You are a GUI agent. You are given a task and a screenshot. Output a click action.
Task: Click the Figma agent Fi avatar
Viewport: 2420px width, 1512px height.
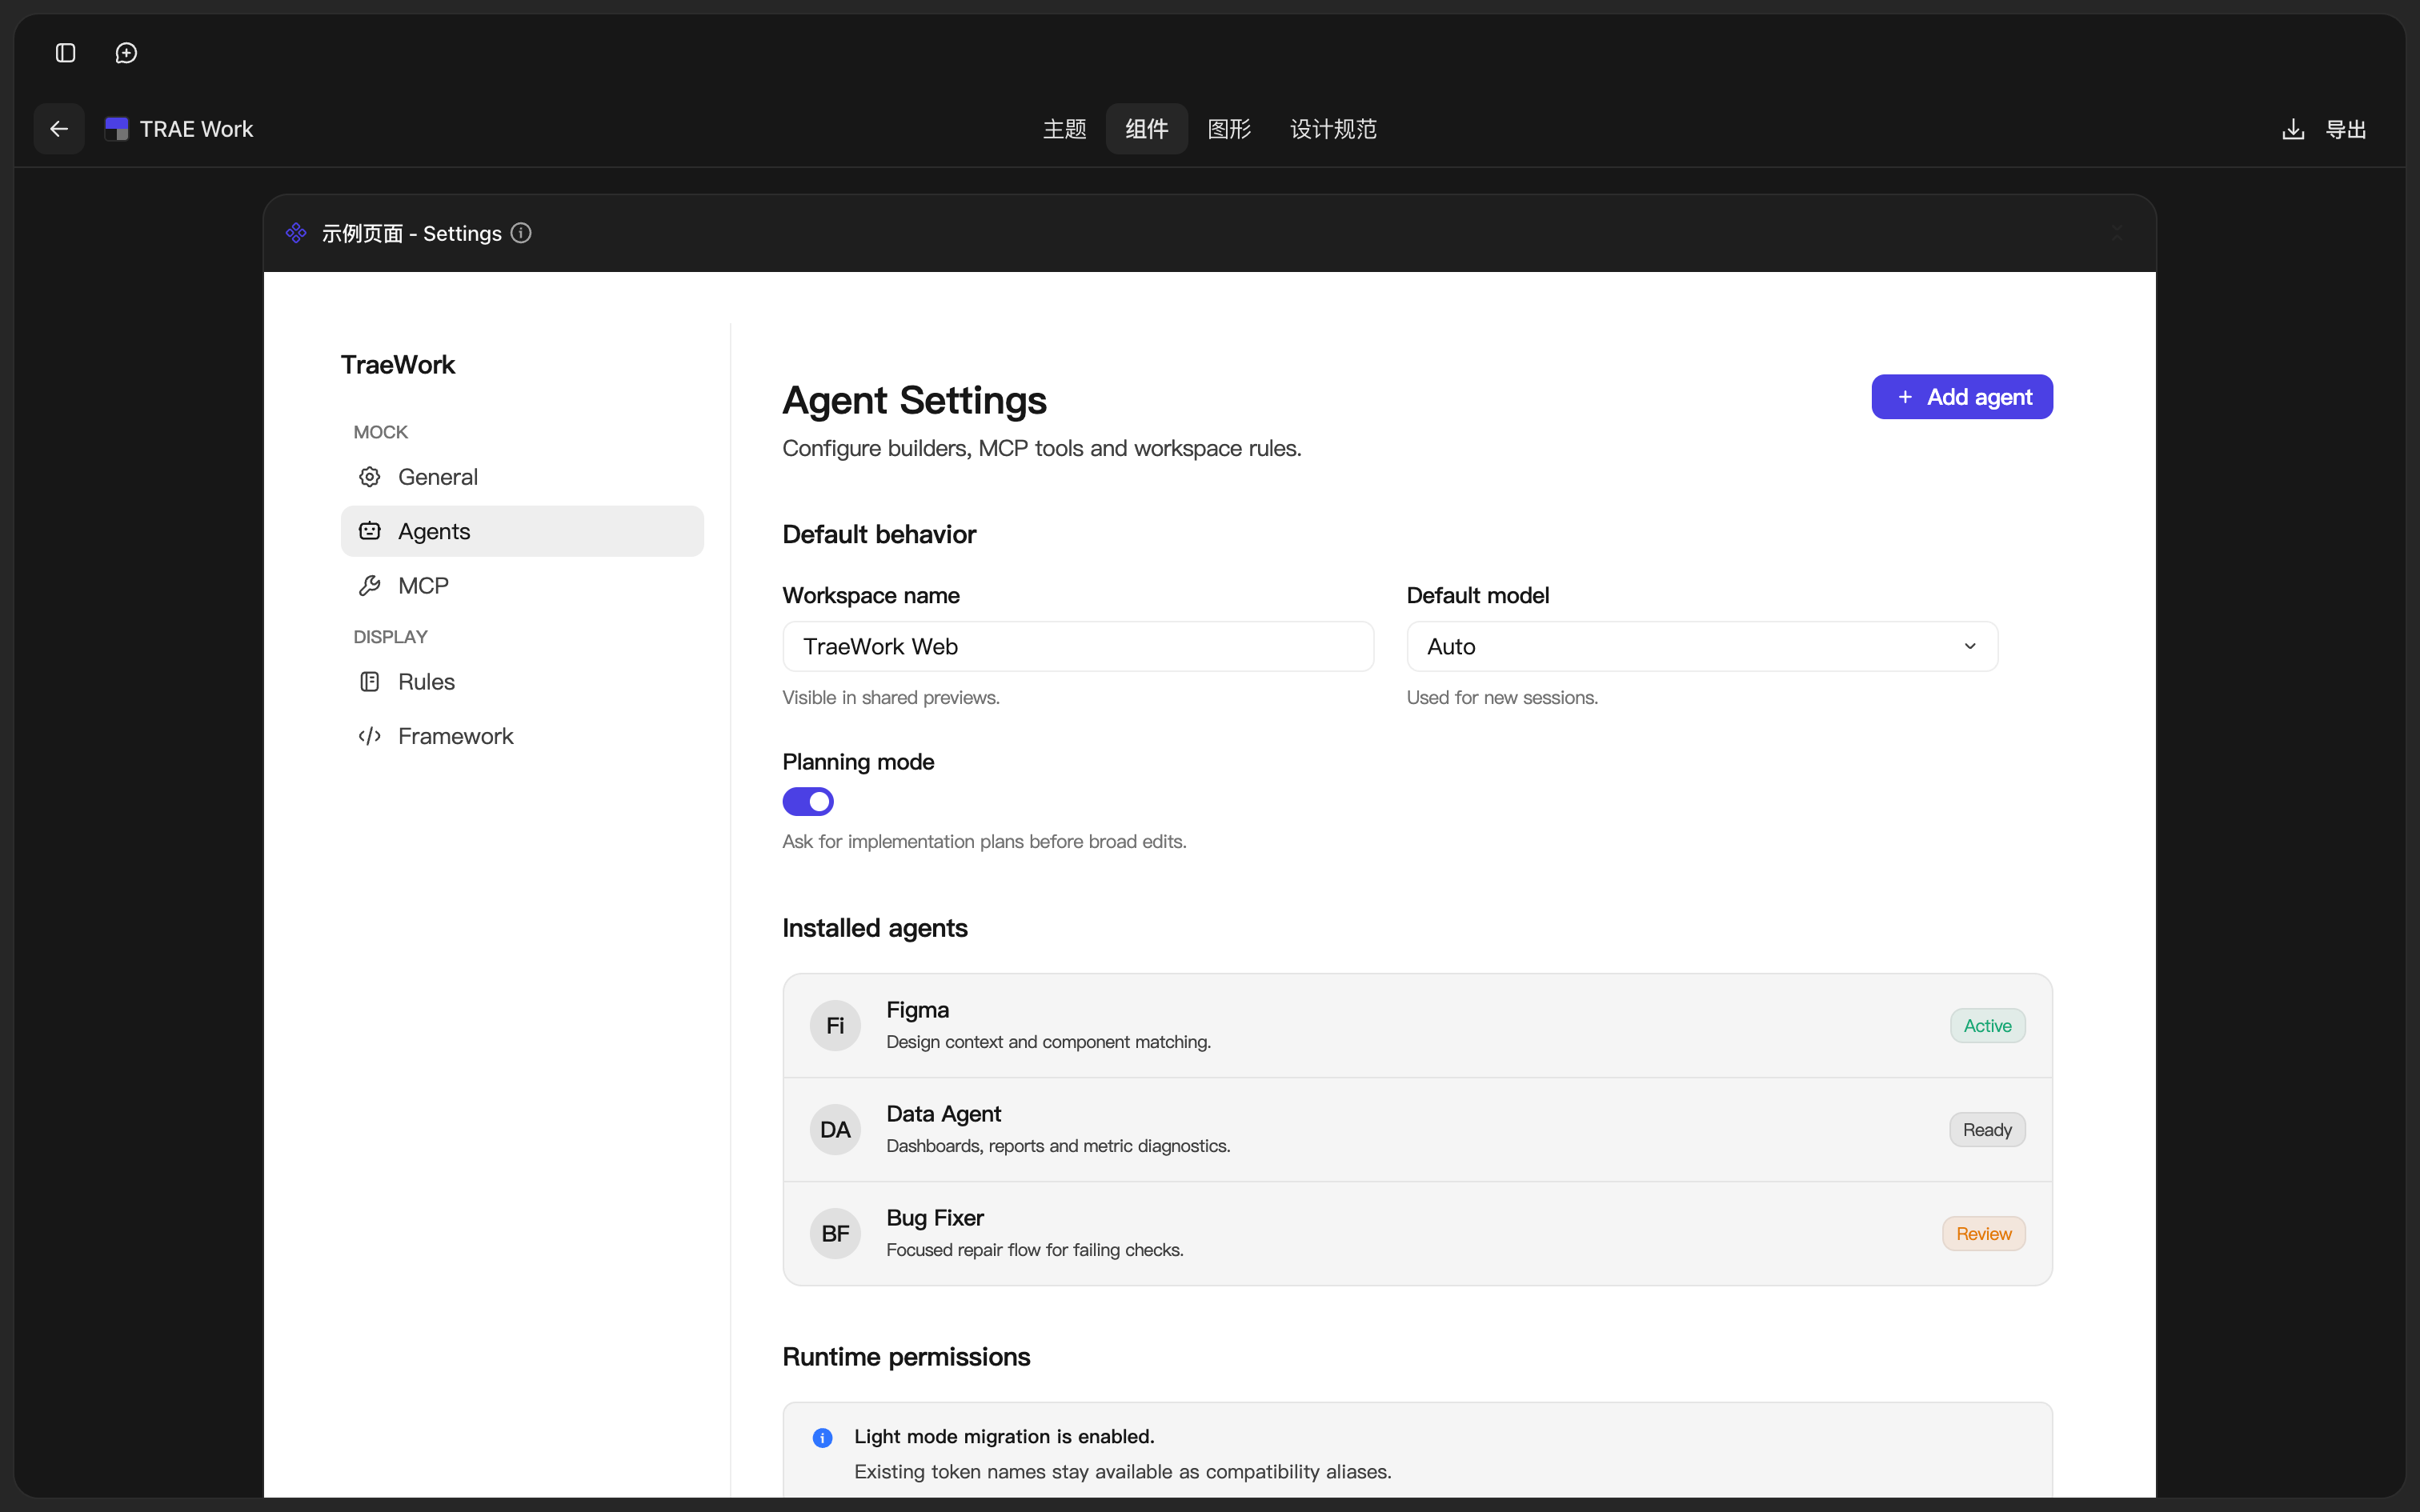coord(835,1025)
